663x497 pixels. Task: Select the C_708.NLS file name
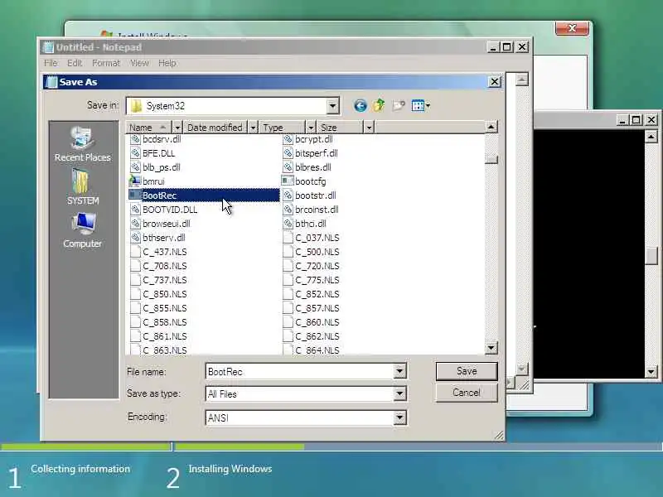[164, 266]
